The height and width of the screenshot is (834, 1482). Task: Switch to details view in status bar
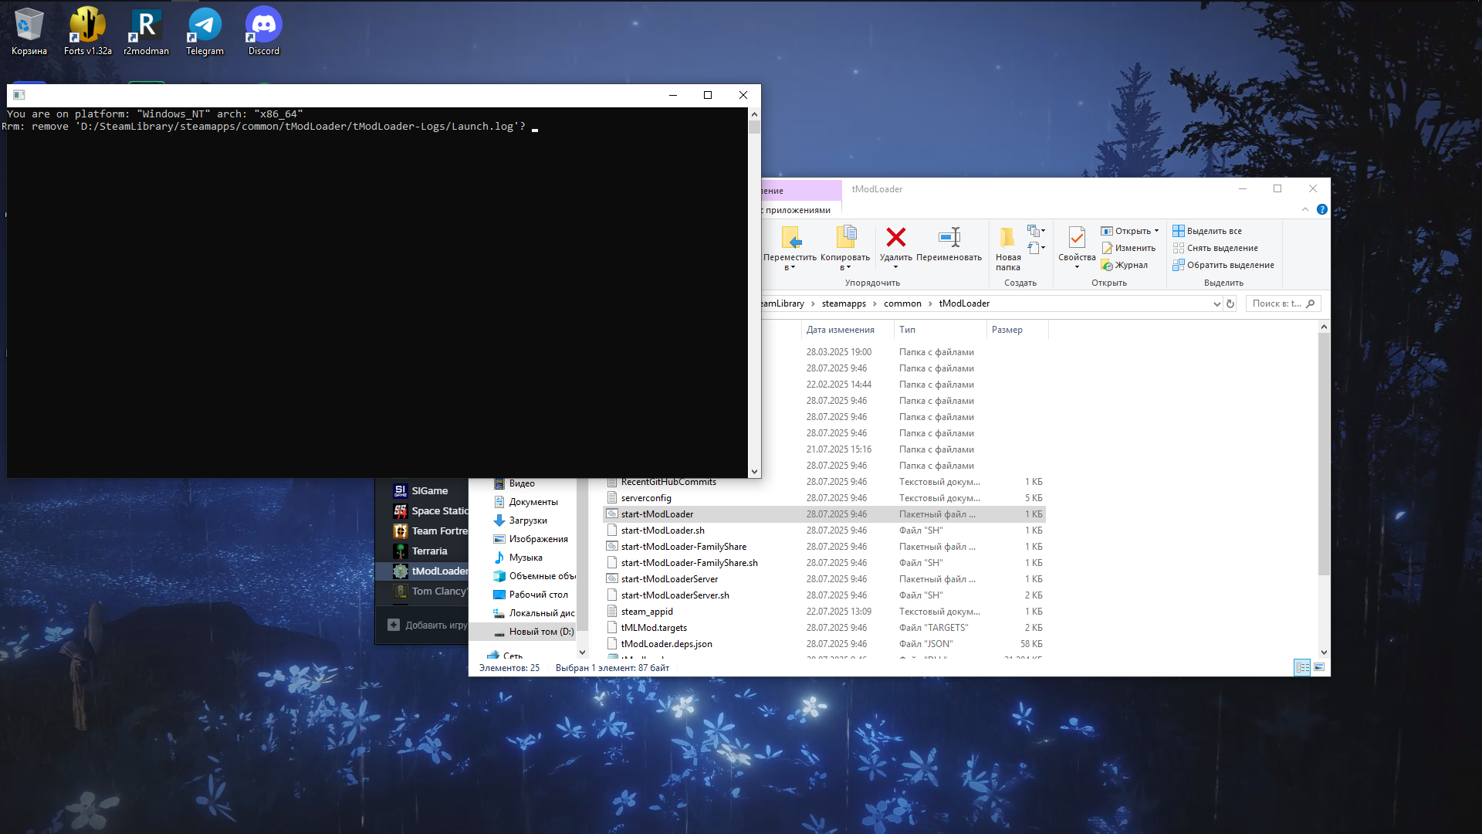click(x=1302, y=667)
